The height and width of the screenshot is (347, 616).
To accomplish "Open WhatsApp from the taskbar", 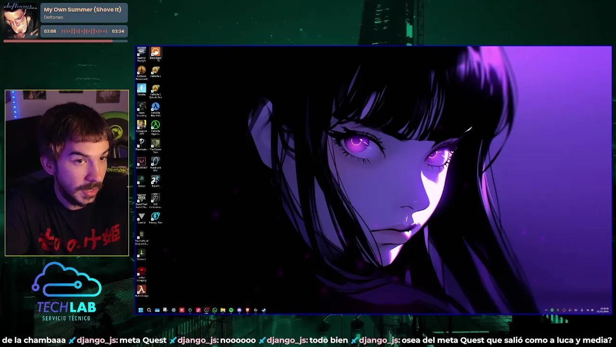I will point(215,310).
